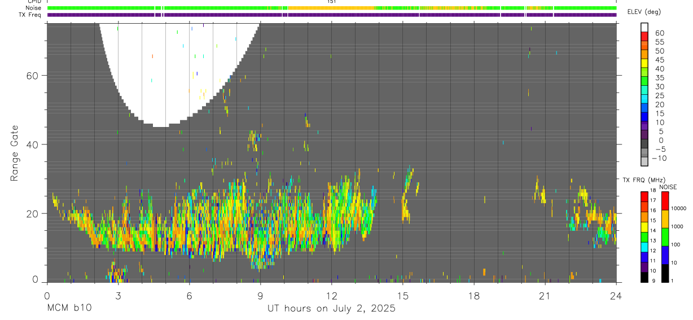Click the 12 UT hour tick label
The height and width of the screenshot is (320, 693).
point(332,296)
